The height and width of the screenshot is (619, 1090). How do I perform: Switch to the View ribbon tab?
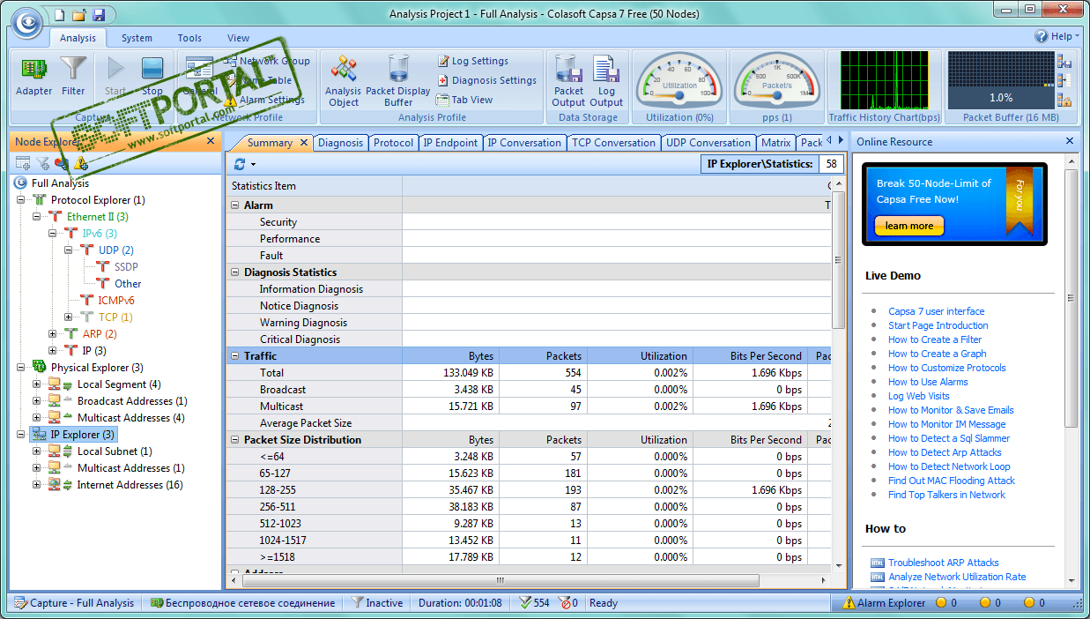tap(238, 38)
